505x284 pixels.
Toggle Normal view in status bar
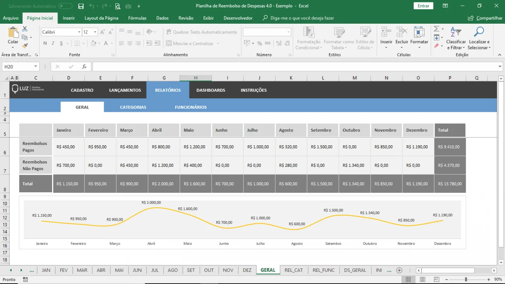tap(408, 279)
